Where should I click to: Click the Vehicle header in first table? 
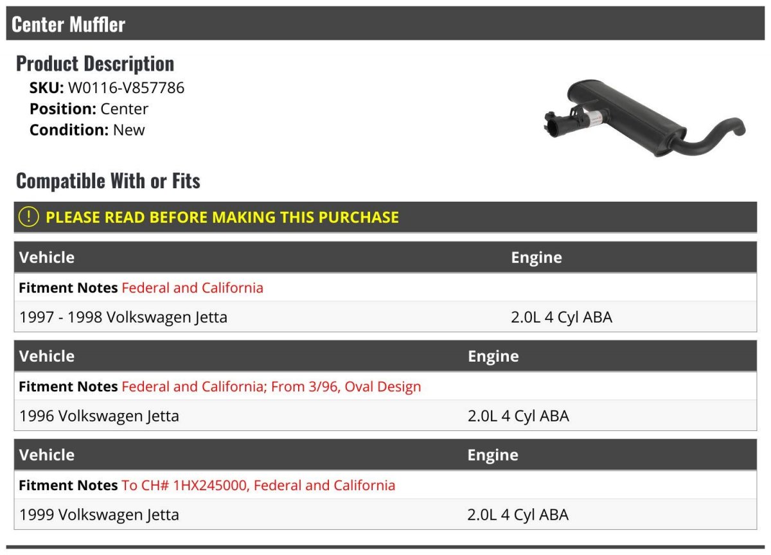pyautogui.click(x=47, y=258)
